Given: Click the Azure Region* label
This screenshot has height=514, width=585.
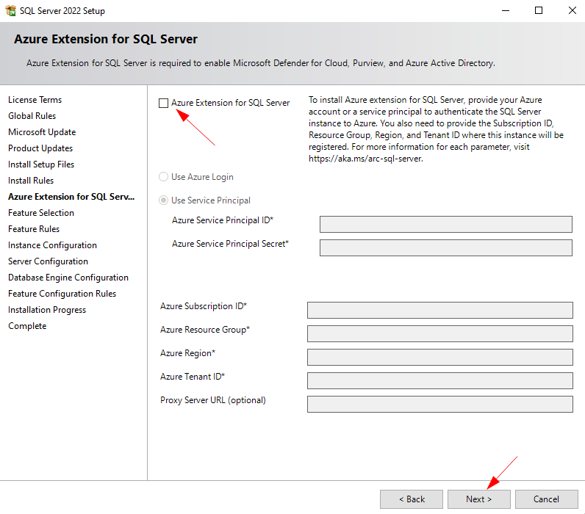Looking at the screenshot, I should tap(187, 353).
